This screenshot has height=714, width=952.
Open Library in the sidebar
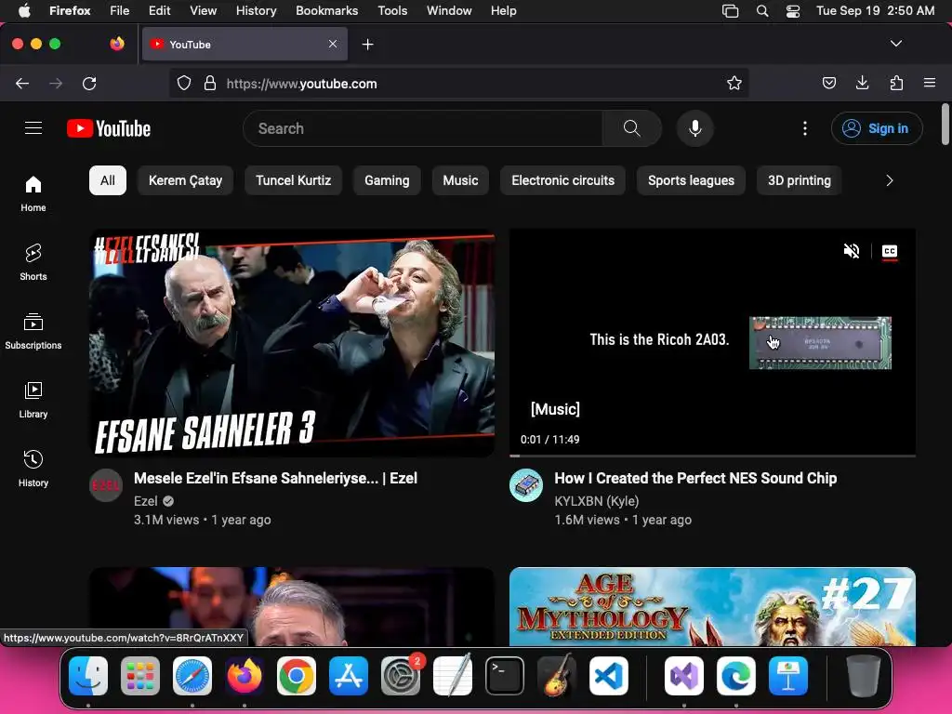pyautogui.click(x=33, y=400)
